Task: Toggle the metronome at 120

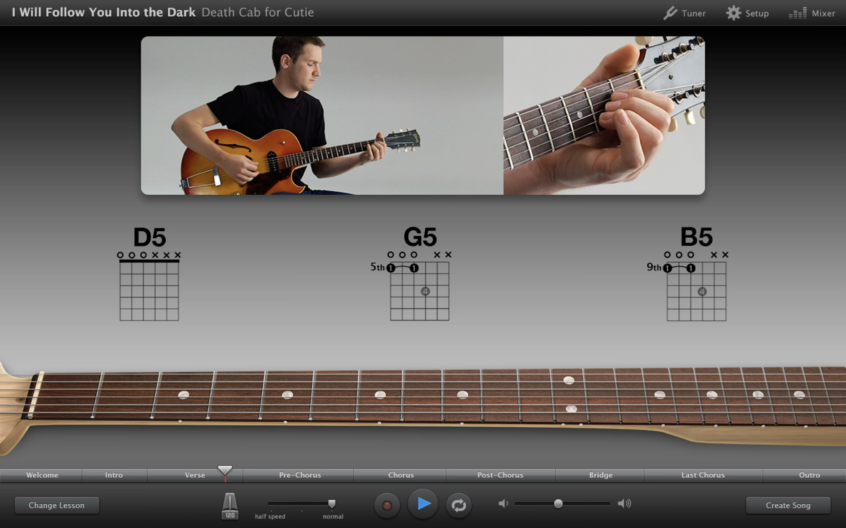Action: pos(230,506)
